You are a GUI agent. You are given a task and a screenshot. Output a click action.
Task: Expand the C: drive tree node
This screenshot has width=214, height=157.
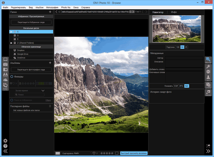coord(11,32)
